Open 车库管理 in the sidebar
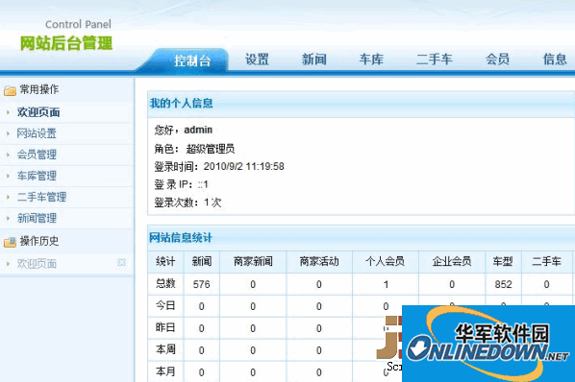This screenshot has height=382, width=575. click(x=37, y=176)
